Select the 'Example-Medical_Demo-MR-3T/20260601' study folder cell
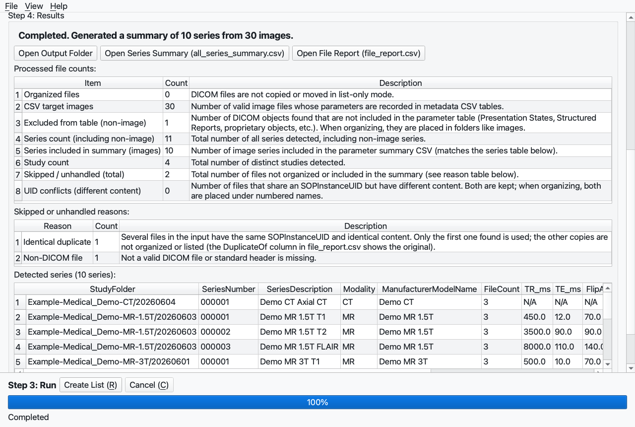Screen dimensions: 635x427 click(113, 361)
